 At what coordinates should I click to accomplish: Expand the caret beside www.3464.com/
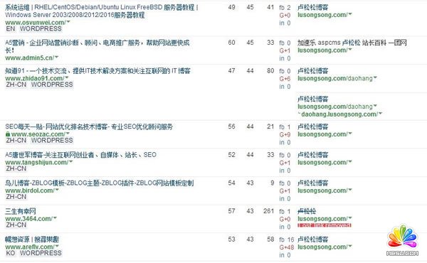pos(55,218)
